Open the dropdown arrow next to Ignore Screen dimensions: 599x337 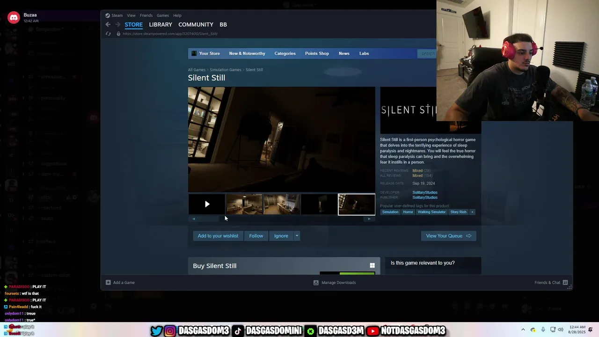[297, 236]
